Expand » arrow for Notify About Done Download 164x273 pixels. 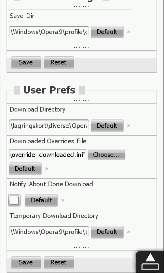pos(63,200)
